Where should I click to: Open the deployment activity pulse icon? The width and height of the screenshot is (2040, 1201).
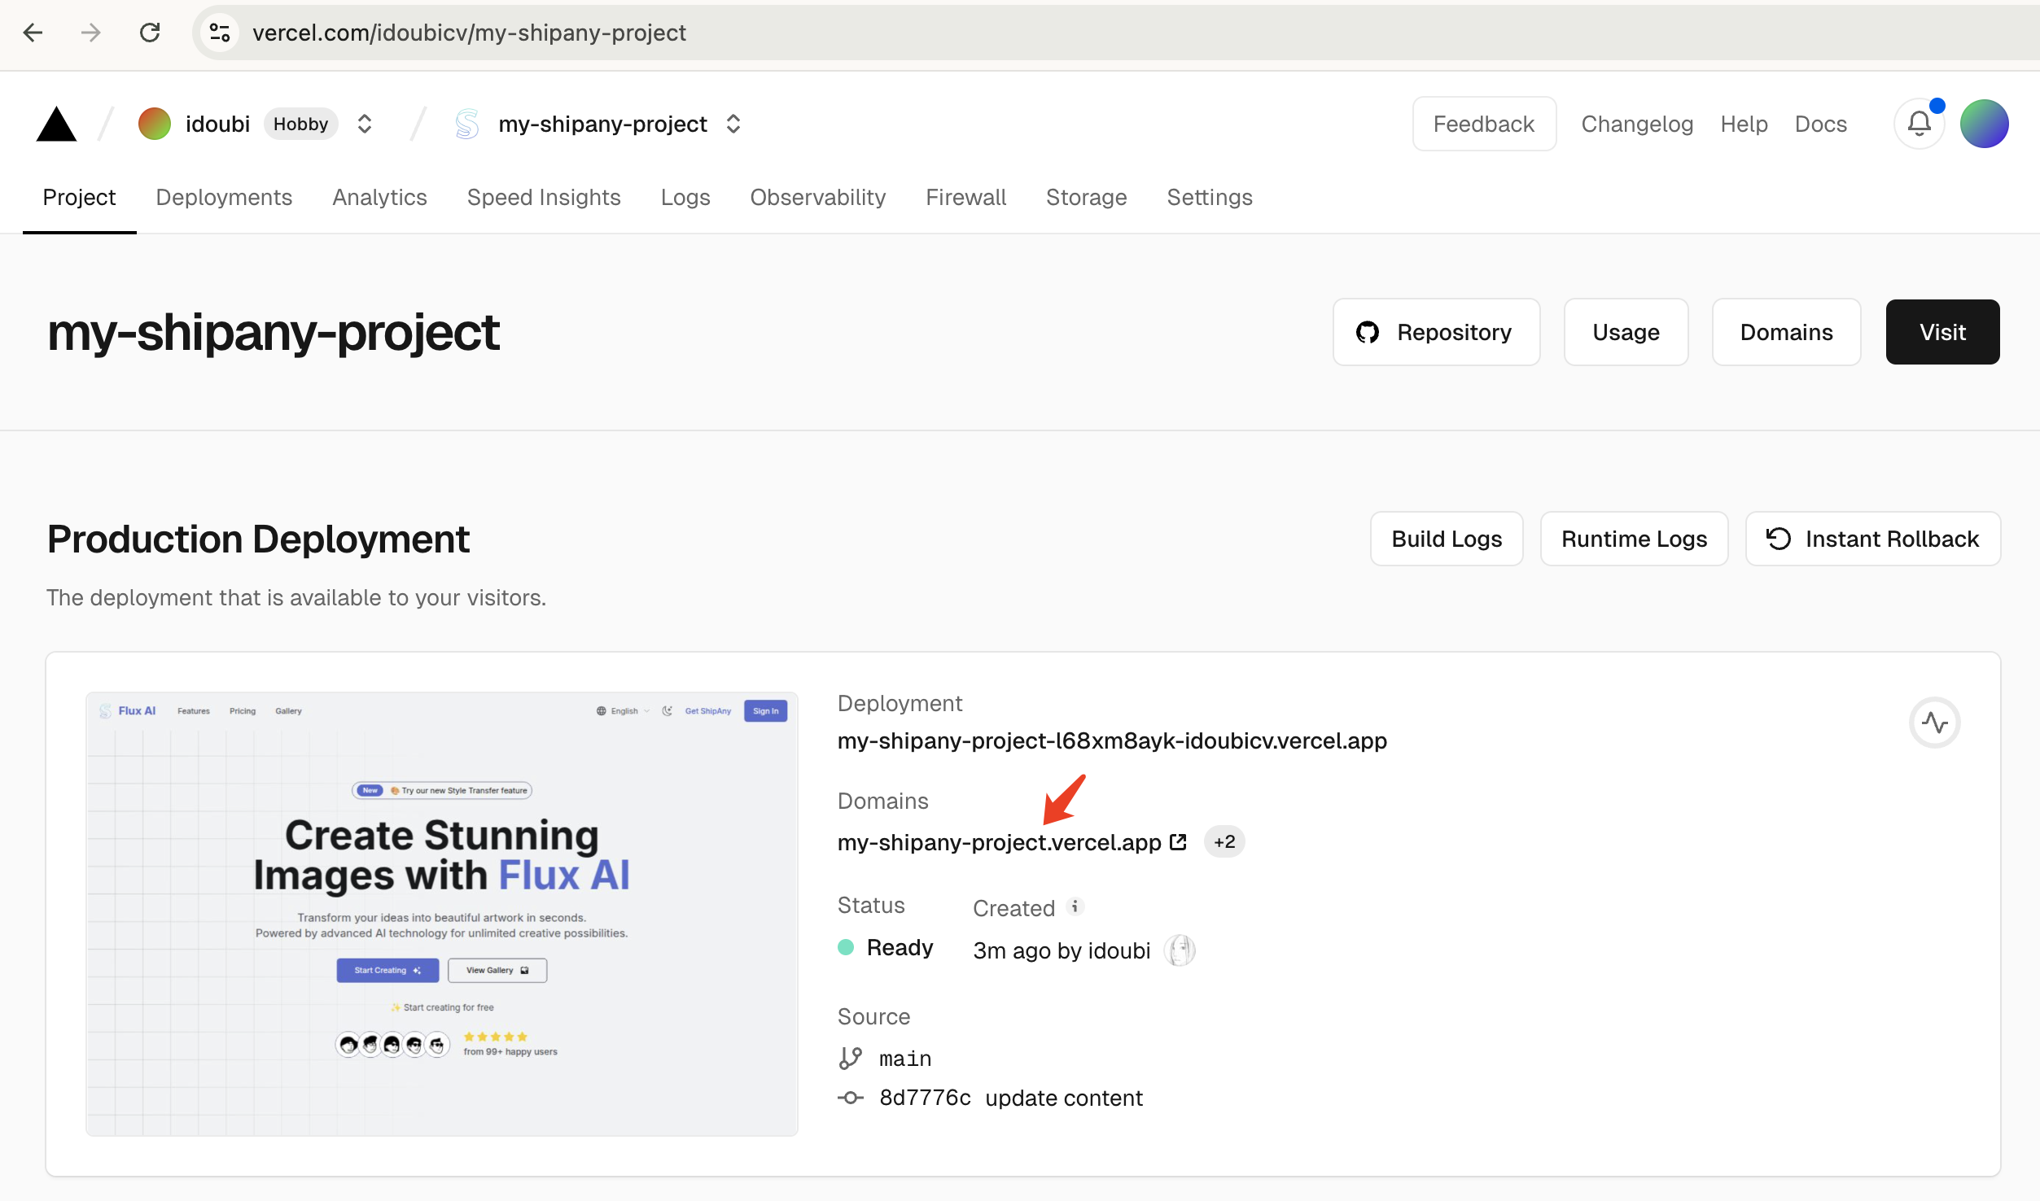(1934, 723)
